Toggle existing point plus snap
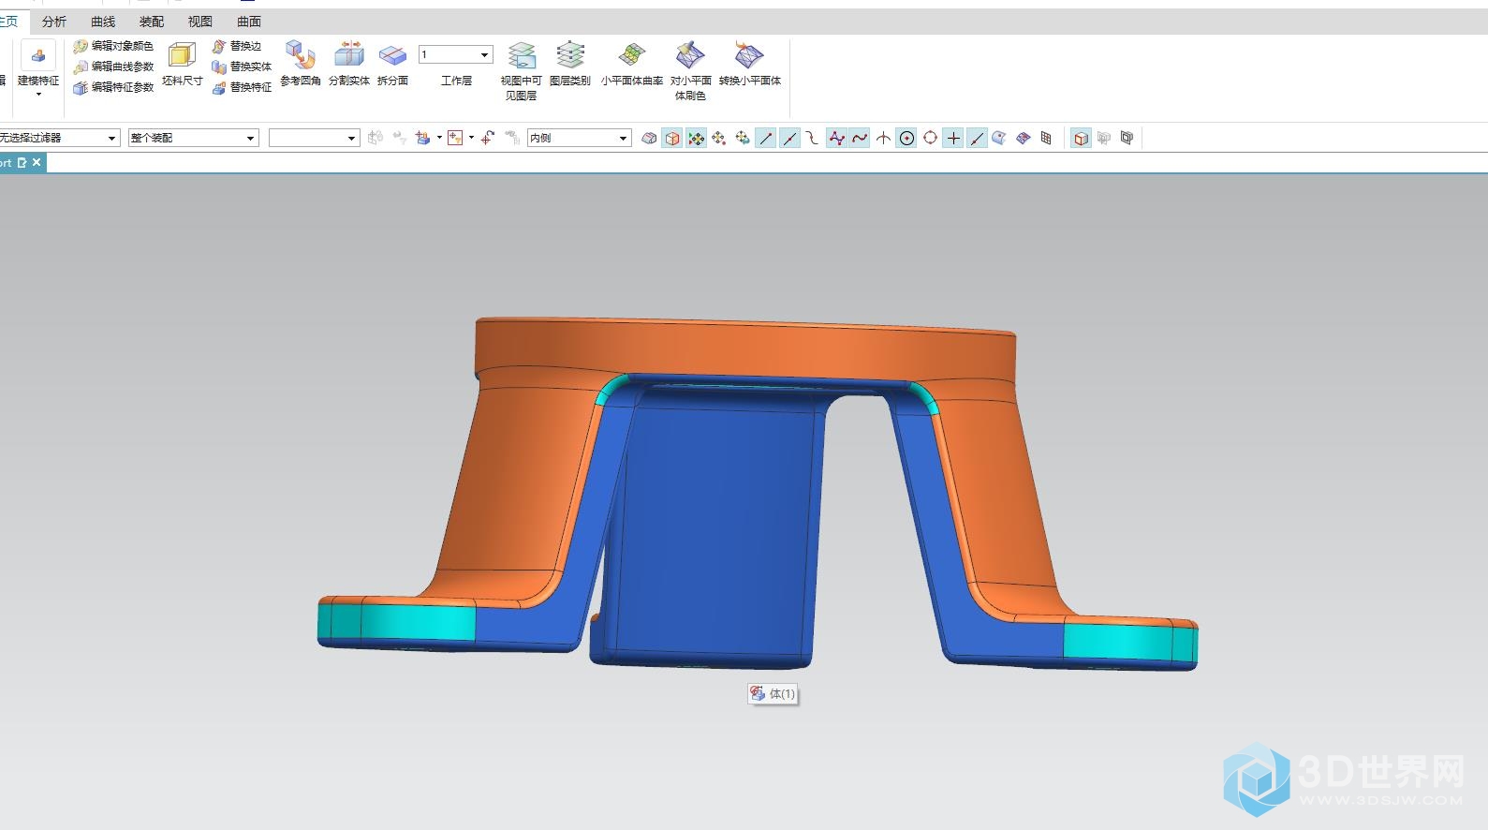This screenshot has width=1488, height=830. (x=953, y=138)
